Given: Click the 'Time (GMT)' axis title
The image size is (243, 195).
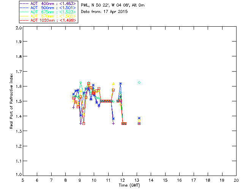Looking at the screenshot, I should [129, 185].
